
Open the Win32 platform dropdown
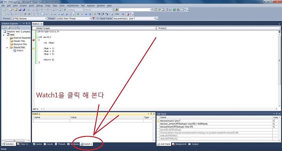(112, 10)
